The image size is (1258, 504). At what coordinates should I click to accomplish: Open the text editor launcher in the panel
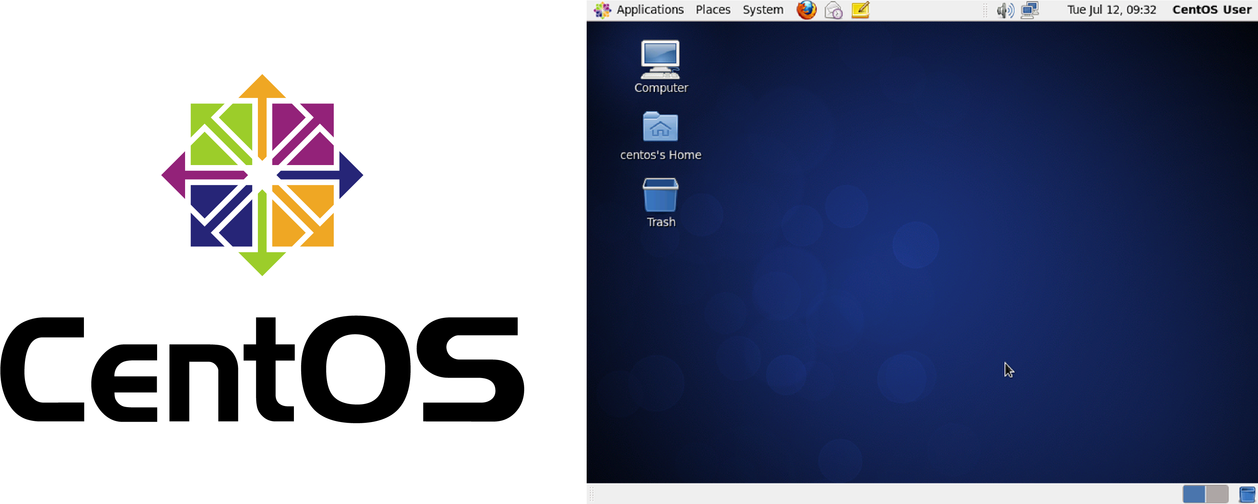[x=859, y=9]
